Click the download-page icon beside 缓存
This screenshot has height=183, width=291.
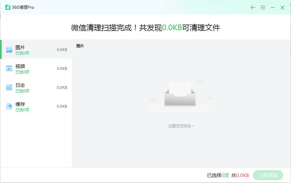(x=9, y=106)
